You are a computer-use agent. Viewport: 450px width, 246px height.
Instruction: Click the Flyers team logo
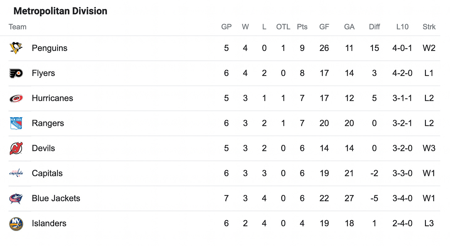point(16,73)
